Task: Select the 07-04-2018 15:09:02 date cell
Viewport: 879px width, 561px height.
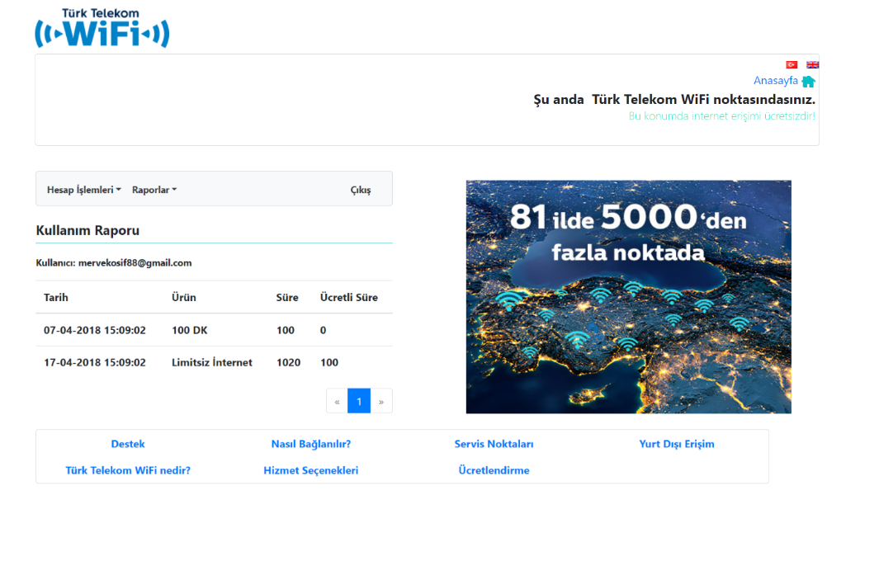Action: (95, 330)
